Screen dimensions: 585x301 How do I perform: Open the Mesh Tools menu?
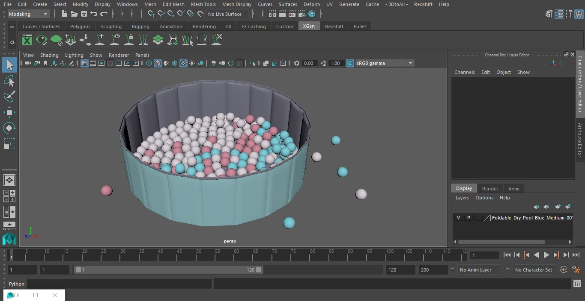pyautogui.click(x=203, y=4)
